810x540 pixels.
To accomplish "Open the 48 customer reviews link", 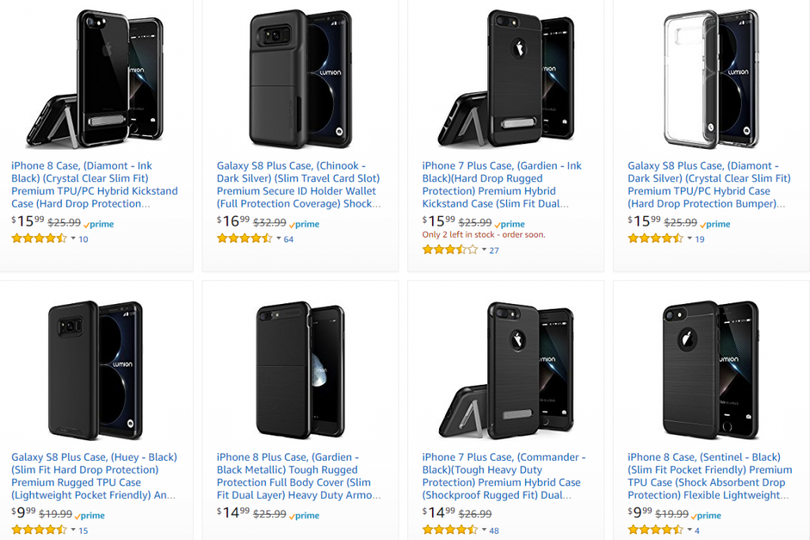I will tap(494, 530).
